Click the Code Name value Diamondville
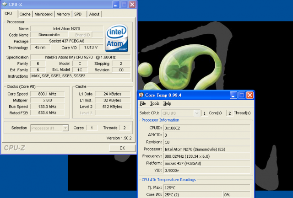This screenshot has height=198, width=293. (49, 35)
